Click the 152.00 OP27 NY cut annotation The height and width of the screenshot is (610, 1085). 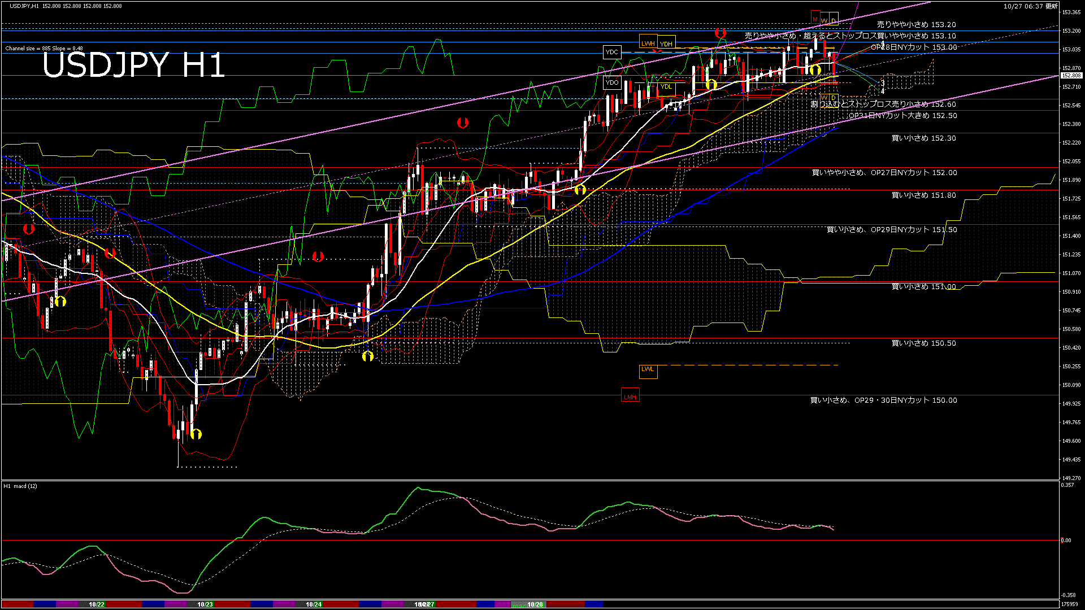(x=884, y=173)
